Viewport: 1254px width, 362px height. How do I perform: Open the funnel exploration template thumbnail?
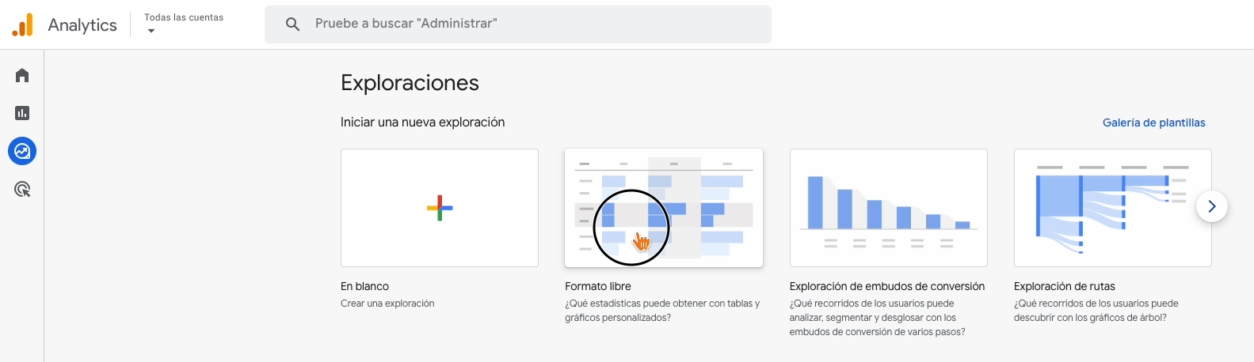(888, 208)
